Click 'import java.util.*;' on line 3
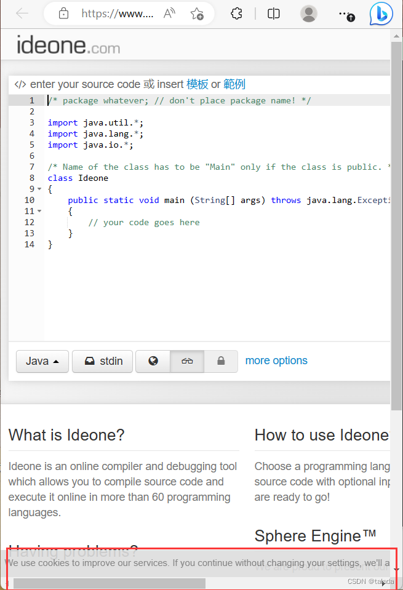The image size is (403, 590). pos(95,122)
